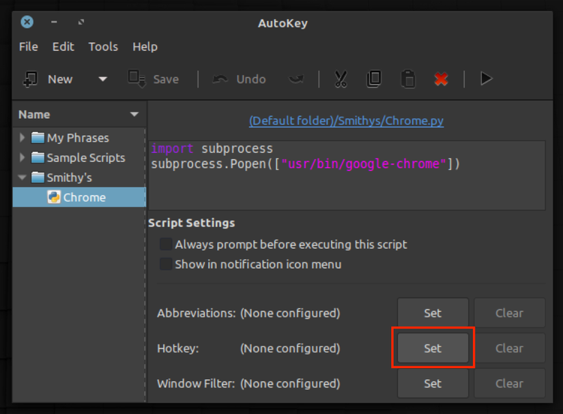Check show in notification icon menu

point(165,263)
